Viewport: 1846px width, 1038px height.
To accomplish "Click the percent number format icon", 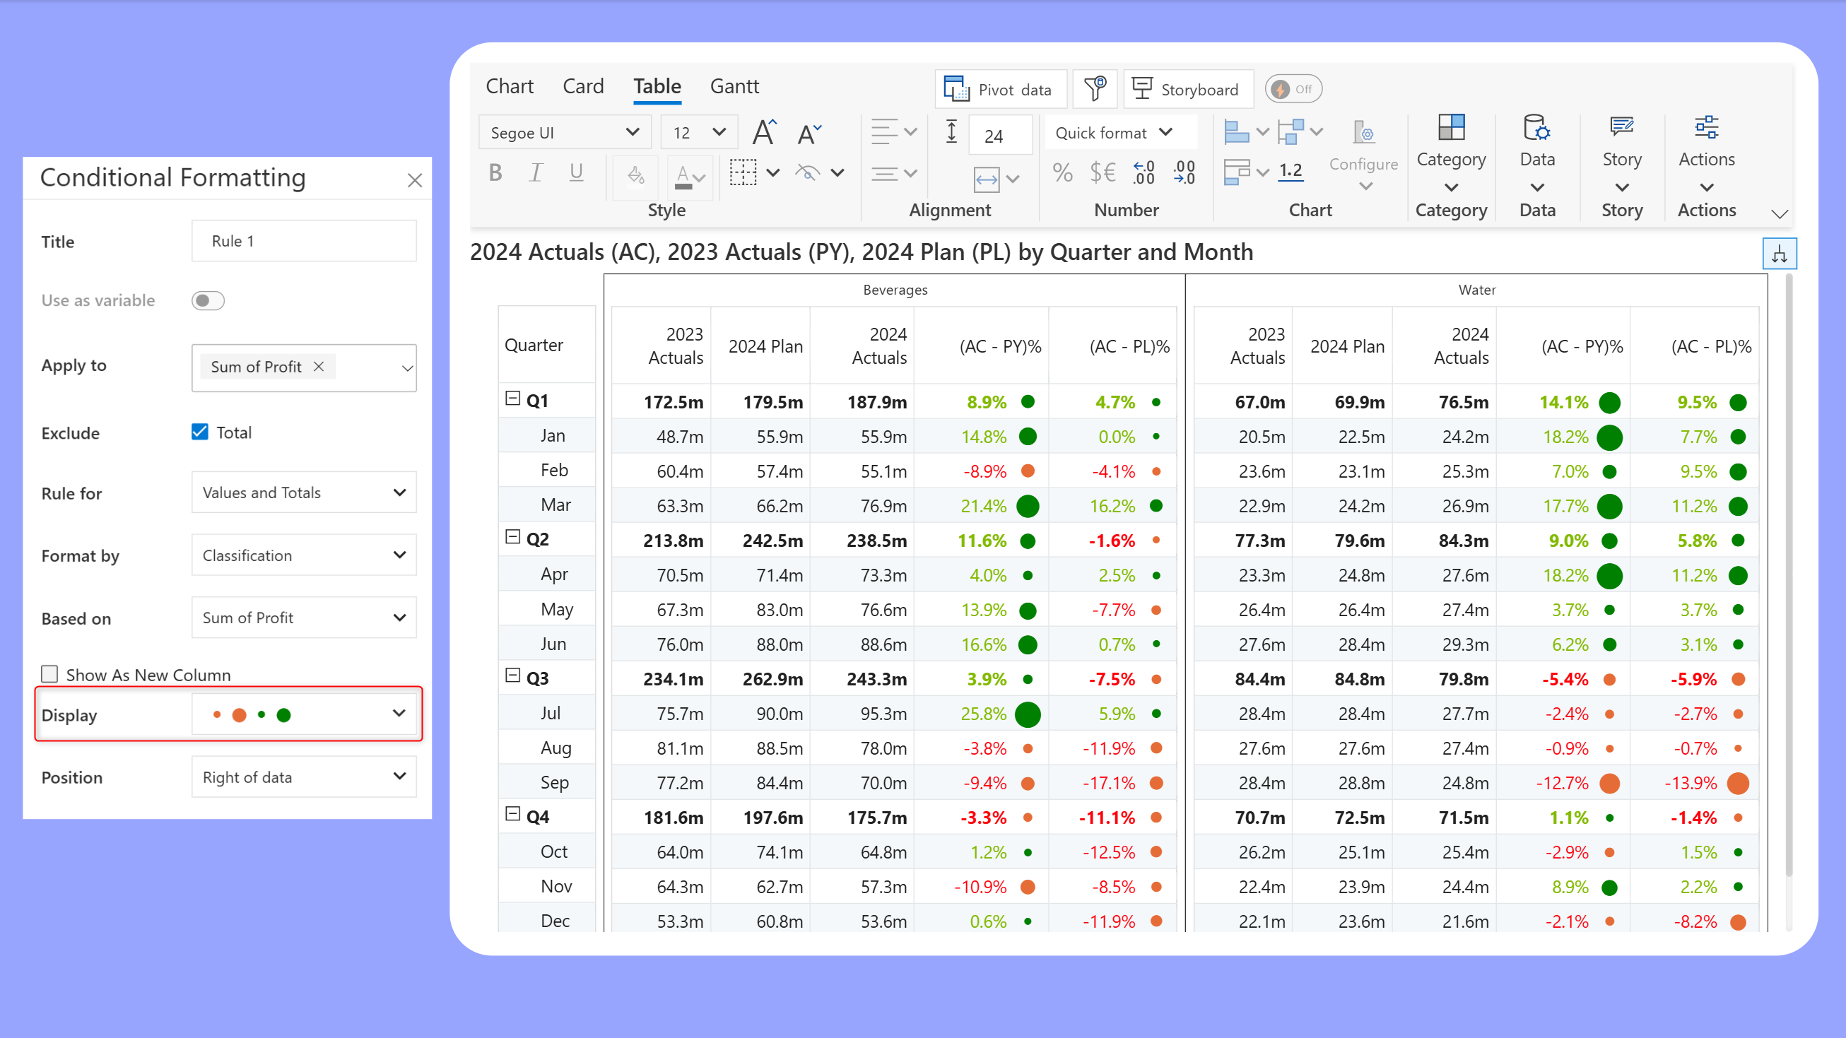I will [x=1062, y=172].
